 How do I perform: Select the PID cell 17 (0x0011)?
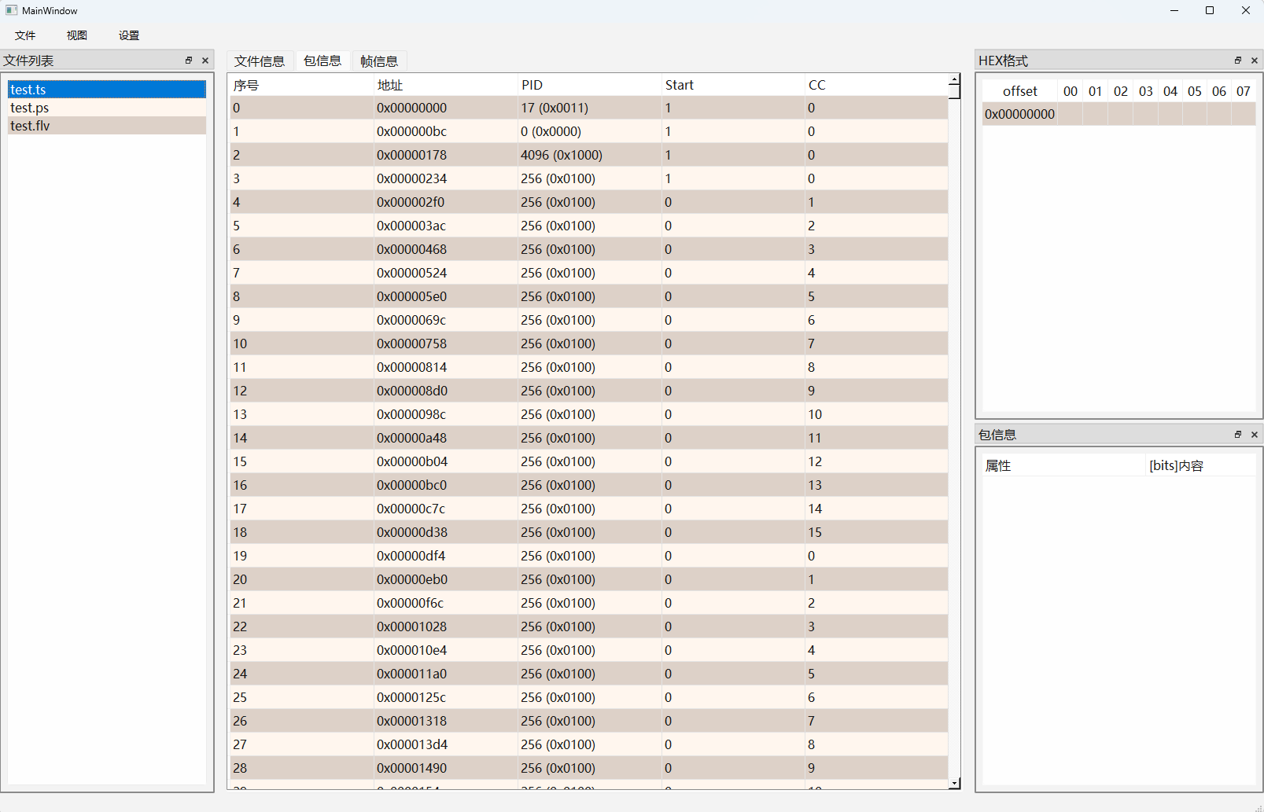(x=589, y=108)
